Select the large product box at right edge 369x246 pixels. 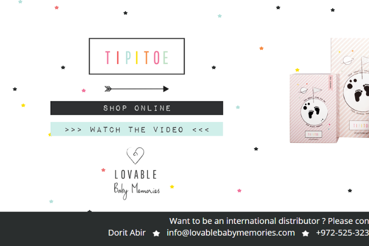(350, 88)
